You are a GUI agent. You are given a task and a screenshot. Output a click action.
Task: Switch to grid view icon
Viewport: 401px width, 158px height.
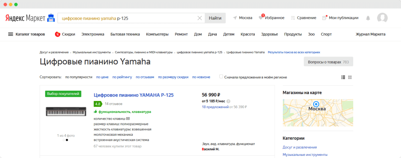350,77
